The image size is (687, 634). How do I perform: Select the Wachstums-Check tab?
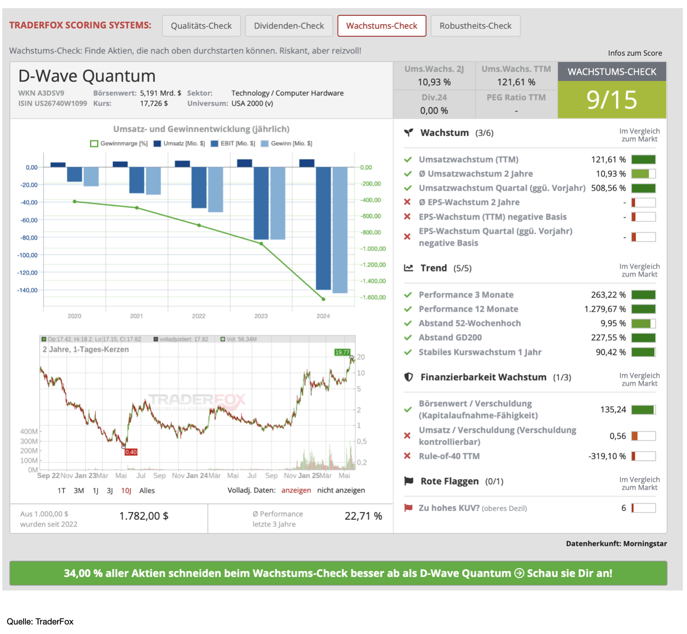tap(382, 26)
